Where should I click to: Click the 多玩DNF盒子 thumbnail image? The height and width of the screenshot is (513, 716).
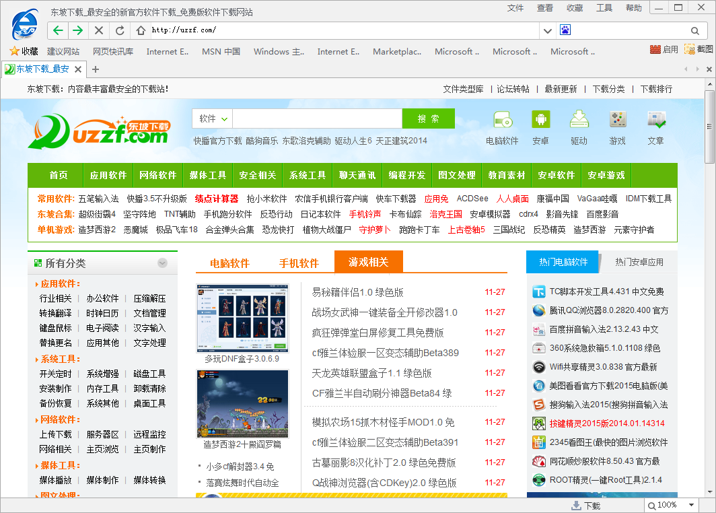click(x=242, y=318)
